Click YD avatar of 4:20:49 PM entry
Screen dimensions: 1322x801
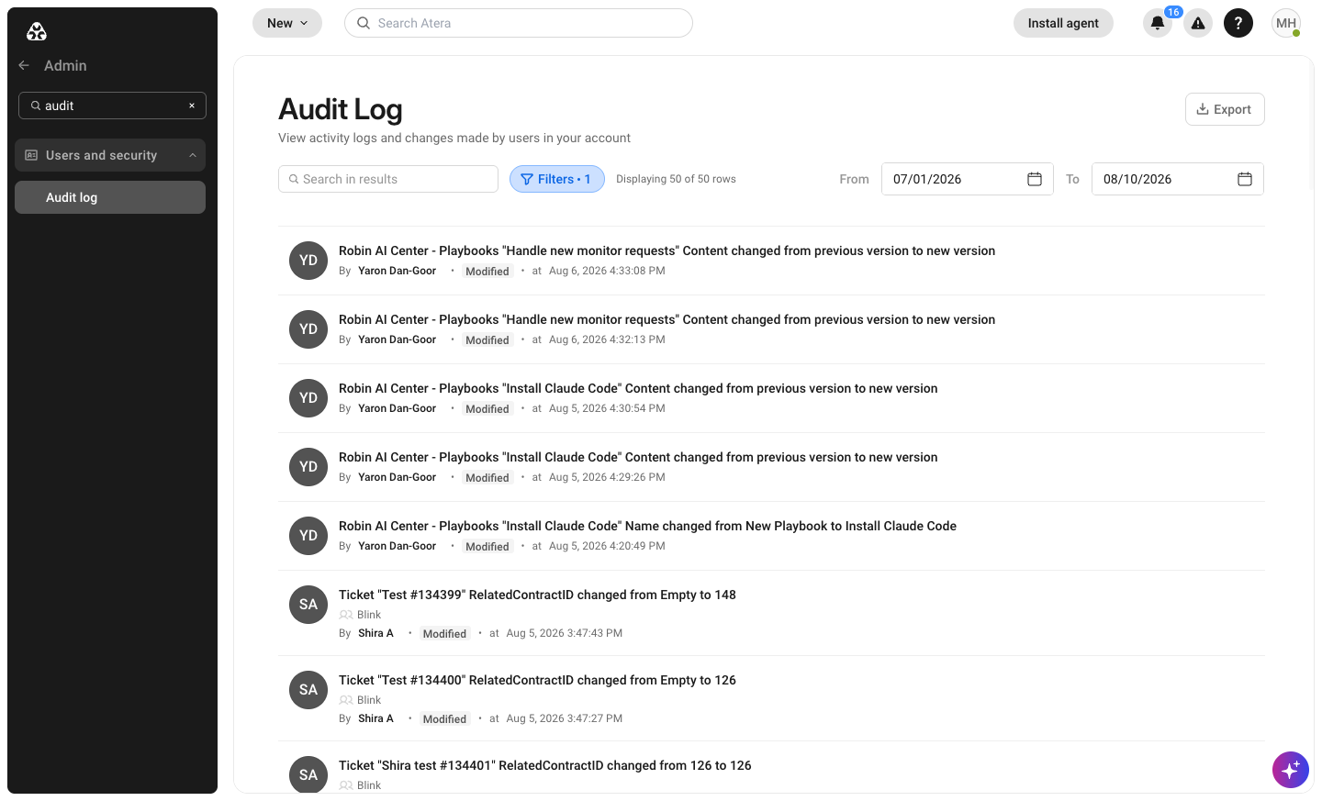pyautogui.click(x=308, y=536)
